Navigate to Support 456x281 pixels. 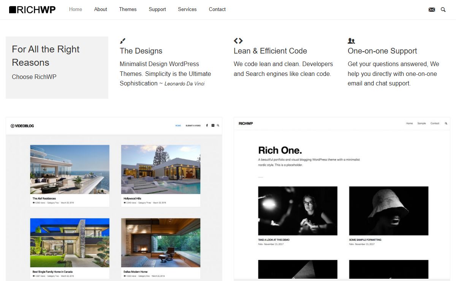click(157, 9)
